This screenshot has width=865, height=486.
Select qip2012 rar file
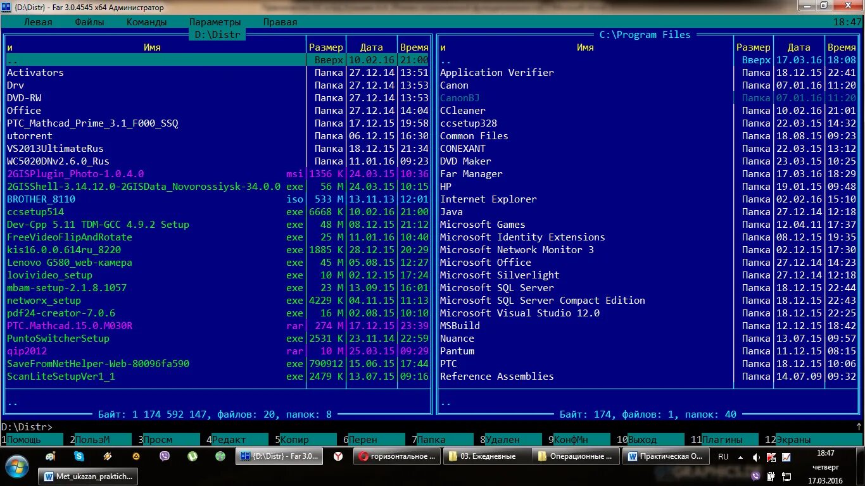tap(27, 351)
